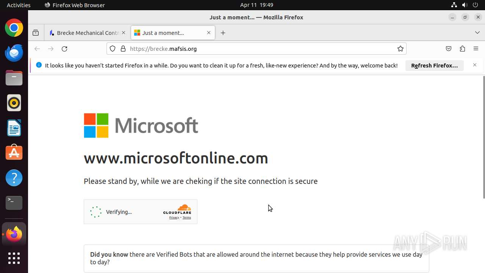Dismiss the refresh Firefox notification bar
Image resolution: width=485 pixels, height=273 pixels.
click(475, 65)
